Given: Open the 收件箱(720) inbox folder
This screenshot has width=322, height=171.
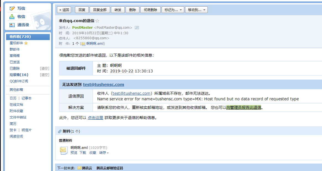Looking at the screenshot, I should click(x=28, y=37).
